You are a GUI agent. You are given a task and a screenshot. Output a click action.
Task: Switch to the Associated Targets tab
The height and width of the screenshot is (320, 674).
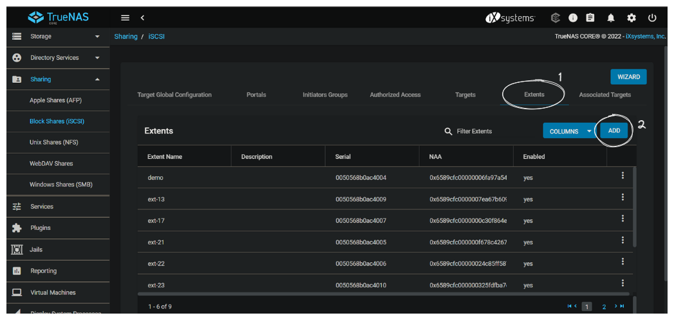pyautogui.click(x=604, y=95)
